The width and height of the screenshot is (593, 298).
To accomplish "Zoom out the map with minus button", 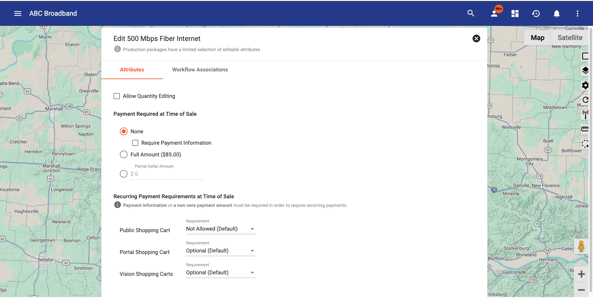I will [x=581, y=290].
